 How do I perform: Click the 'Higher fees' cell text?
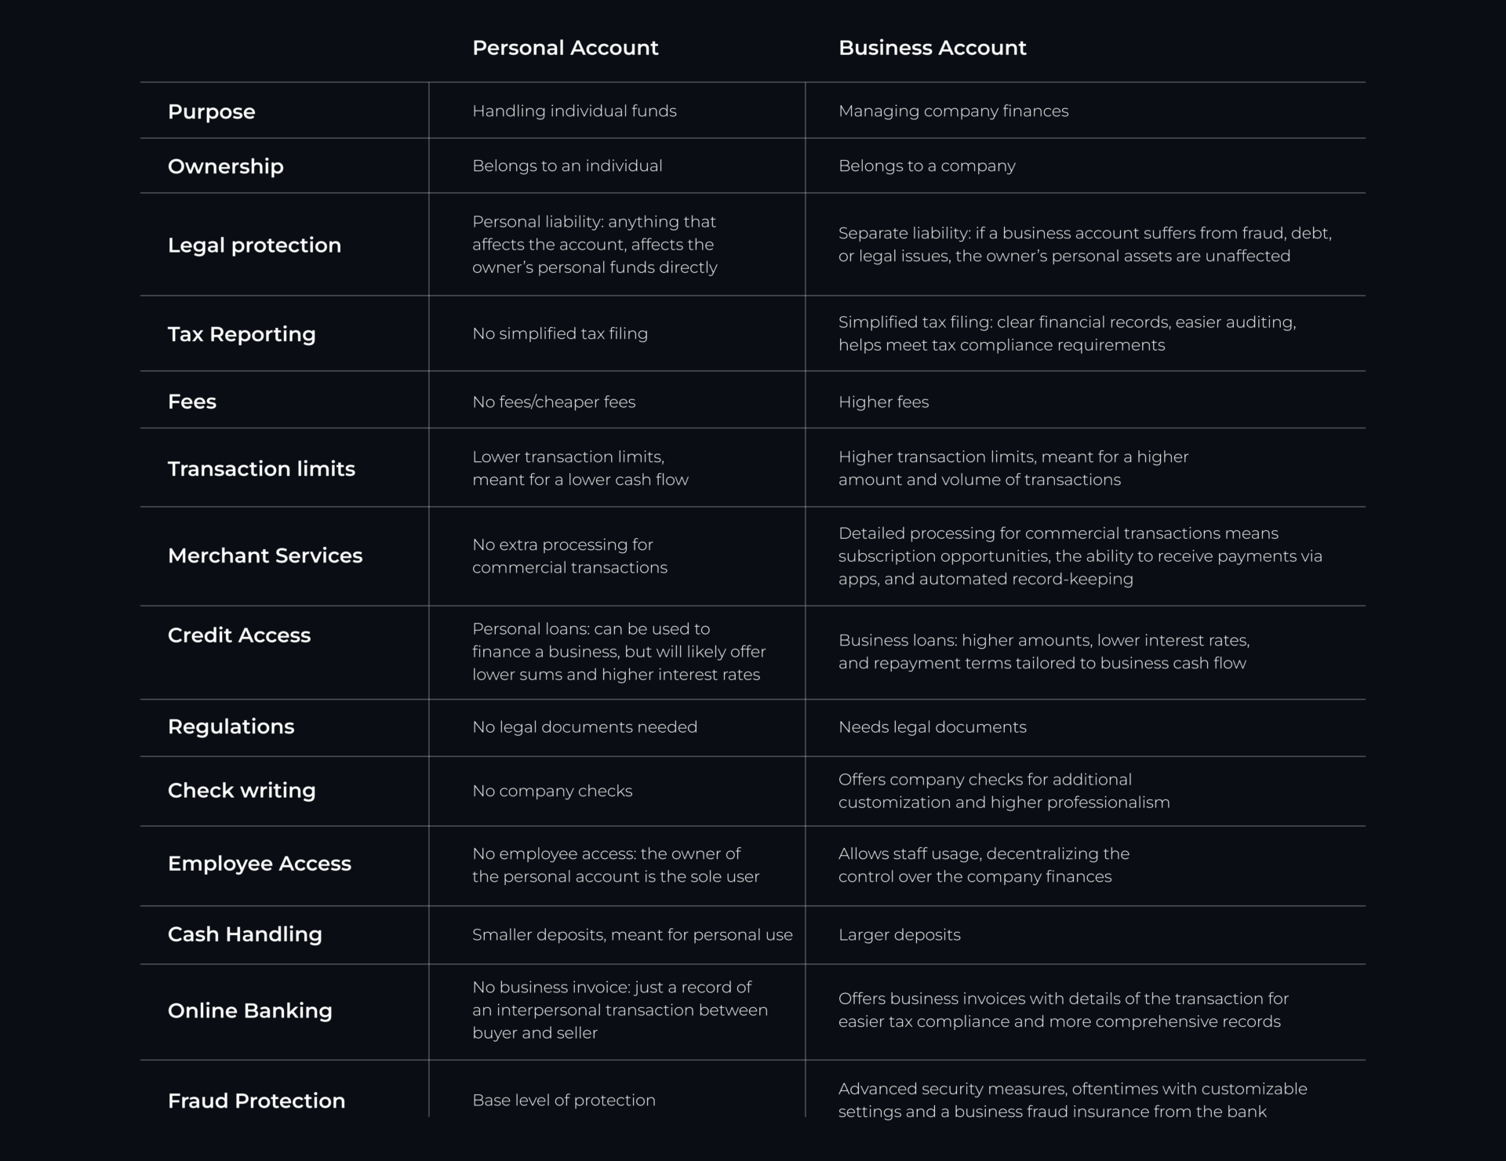[x=883, y=402]
